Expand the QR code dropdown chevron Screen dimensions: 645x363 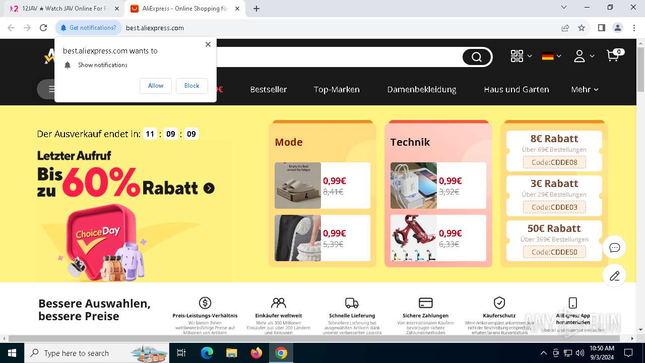[x=529, y=56]
